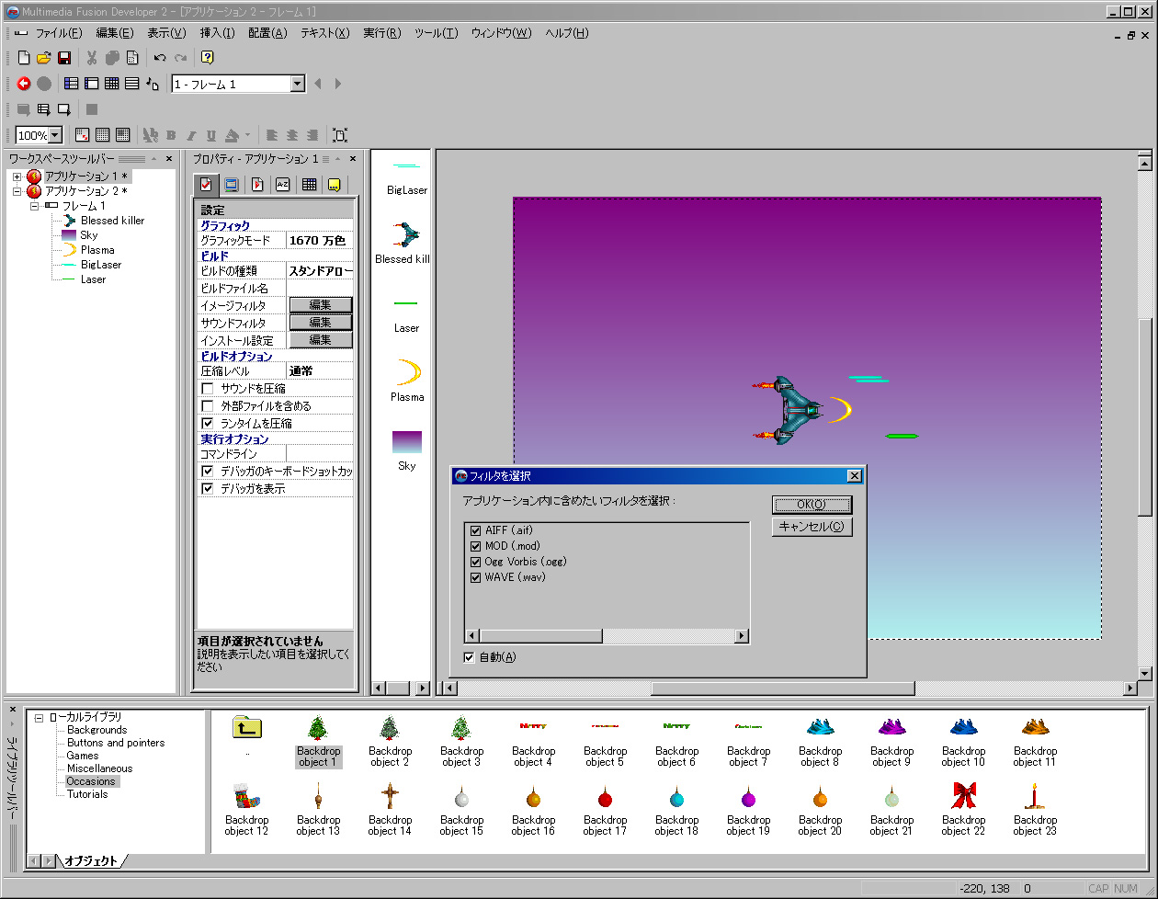The width and height of the screenshot is (1158, 899).
Task: Toggle the 自動 (Auto) checkbox
Action: pos(469,657)
